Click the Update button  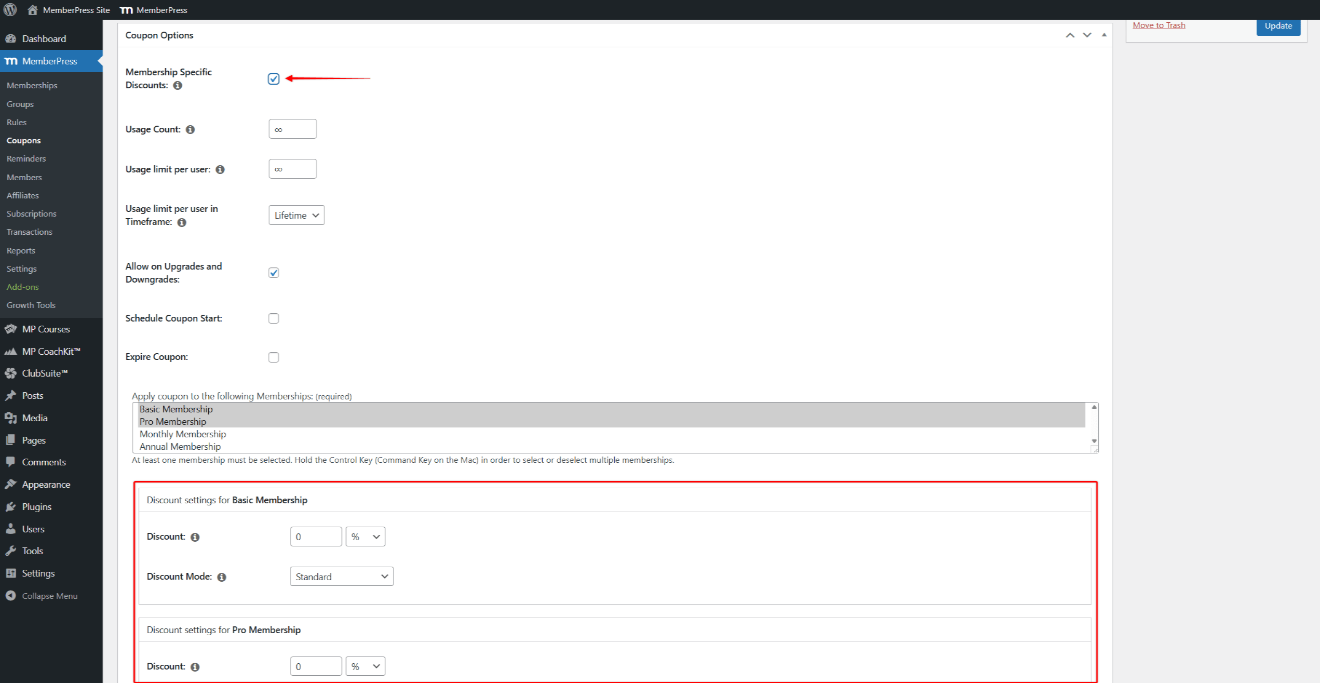pyautogui.click(x=1278, y=25)
